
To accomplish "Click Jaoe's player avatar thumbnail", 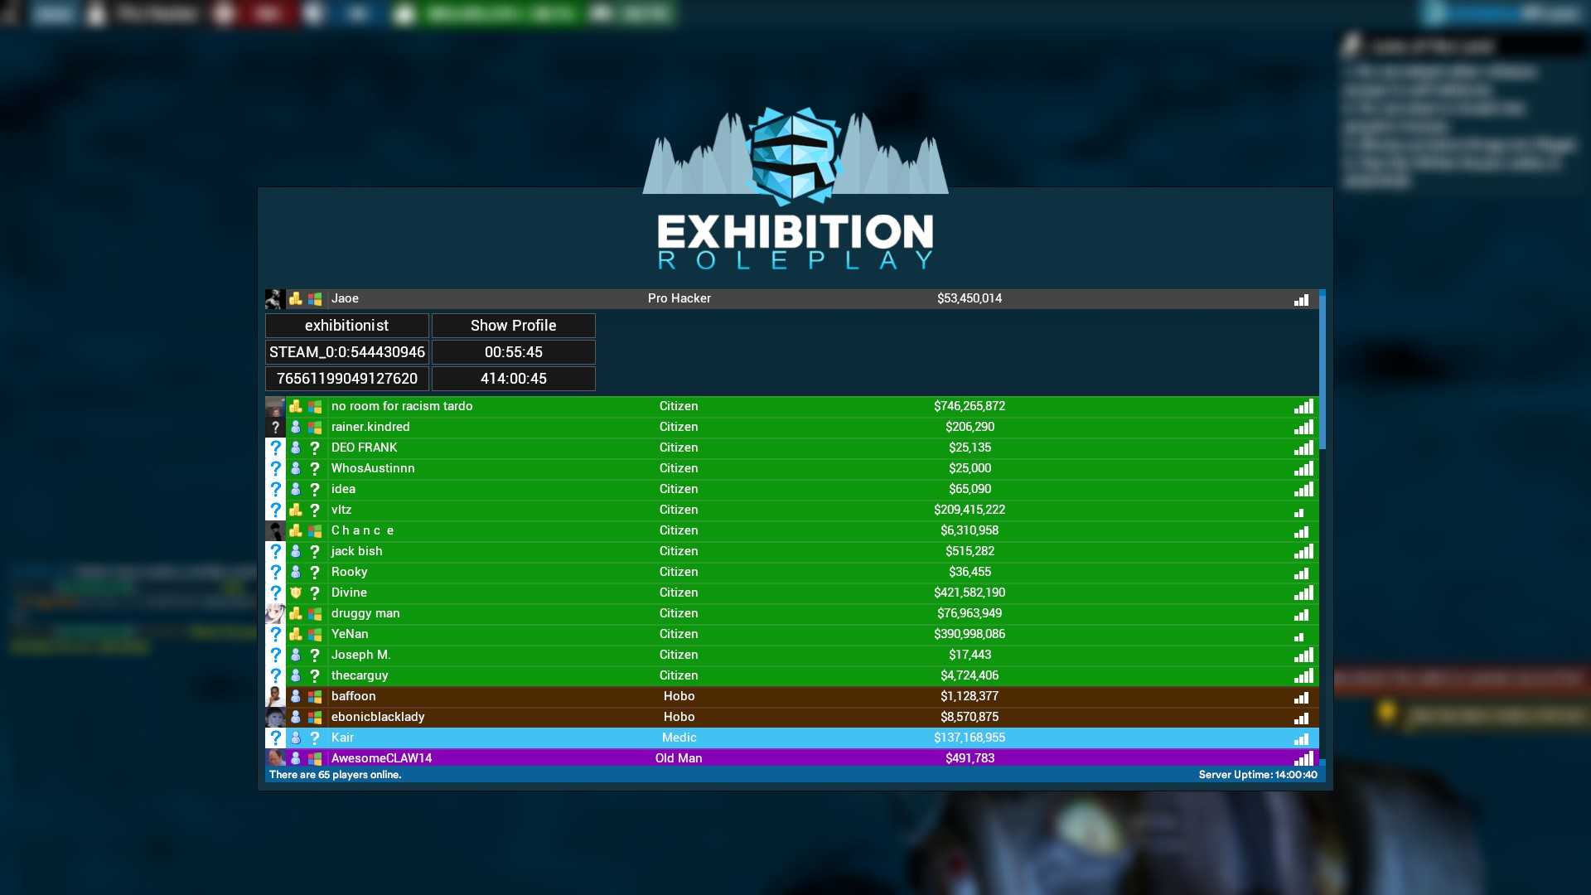I will pyautogui.click(x=275, y=299).
